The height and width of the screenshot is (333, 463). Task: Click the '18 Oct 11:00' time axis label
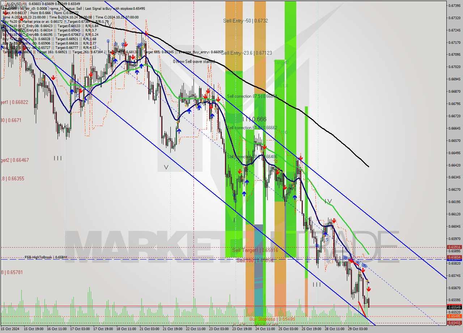click(x=126, y=329)
